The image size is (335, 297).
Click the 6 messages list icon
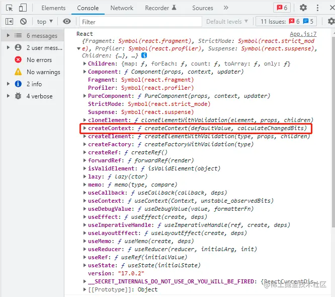tap(18, 35)
